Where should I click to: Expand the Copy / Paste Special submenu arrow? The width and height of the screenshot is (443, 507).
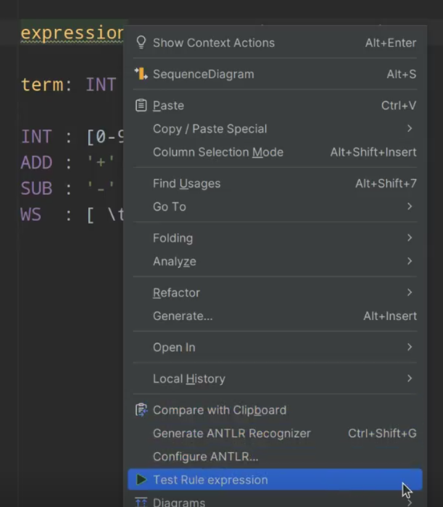click(x=409, y=129)
